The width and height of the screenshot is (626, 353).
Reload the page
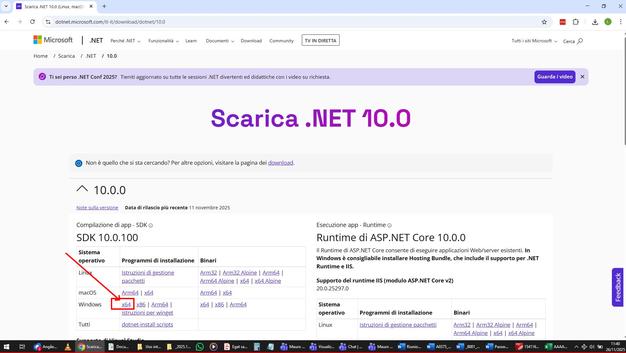(x=32, y=22)
